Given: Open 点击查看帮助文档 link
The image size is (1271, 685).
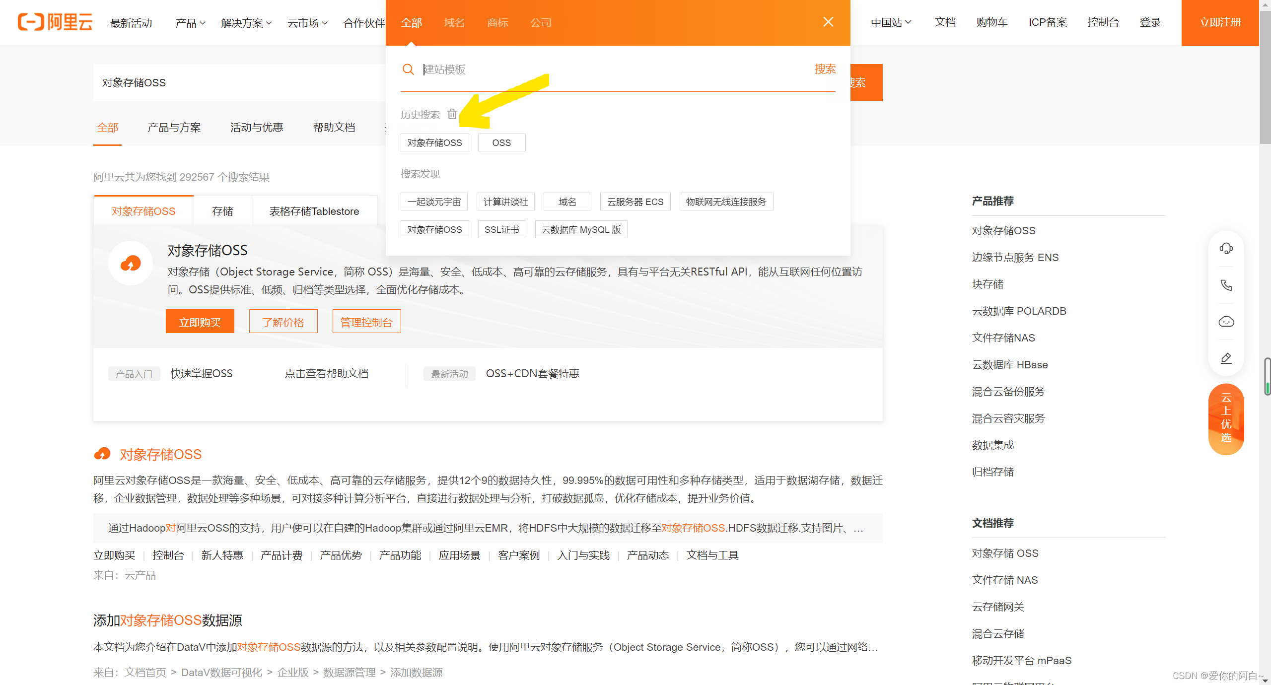Looking at the screenshot, I should tap(327, 373).
